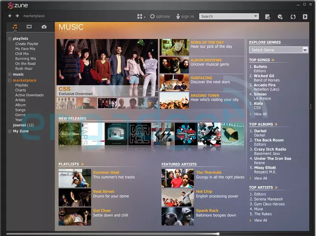Open the Select Genre dropdown
Image resolution: width=317 pixels, height=236 pixels.
278,50
